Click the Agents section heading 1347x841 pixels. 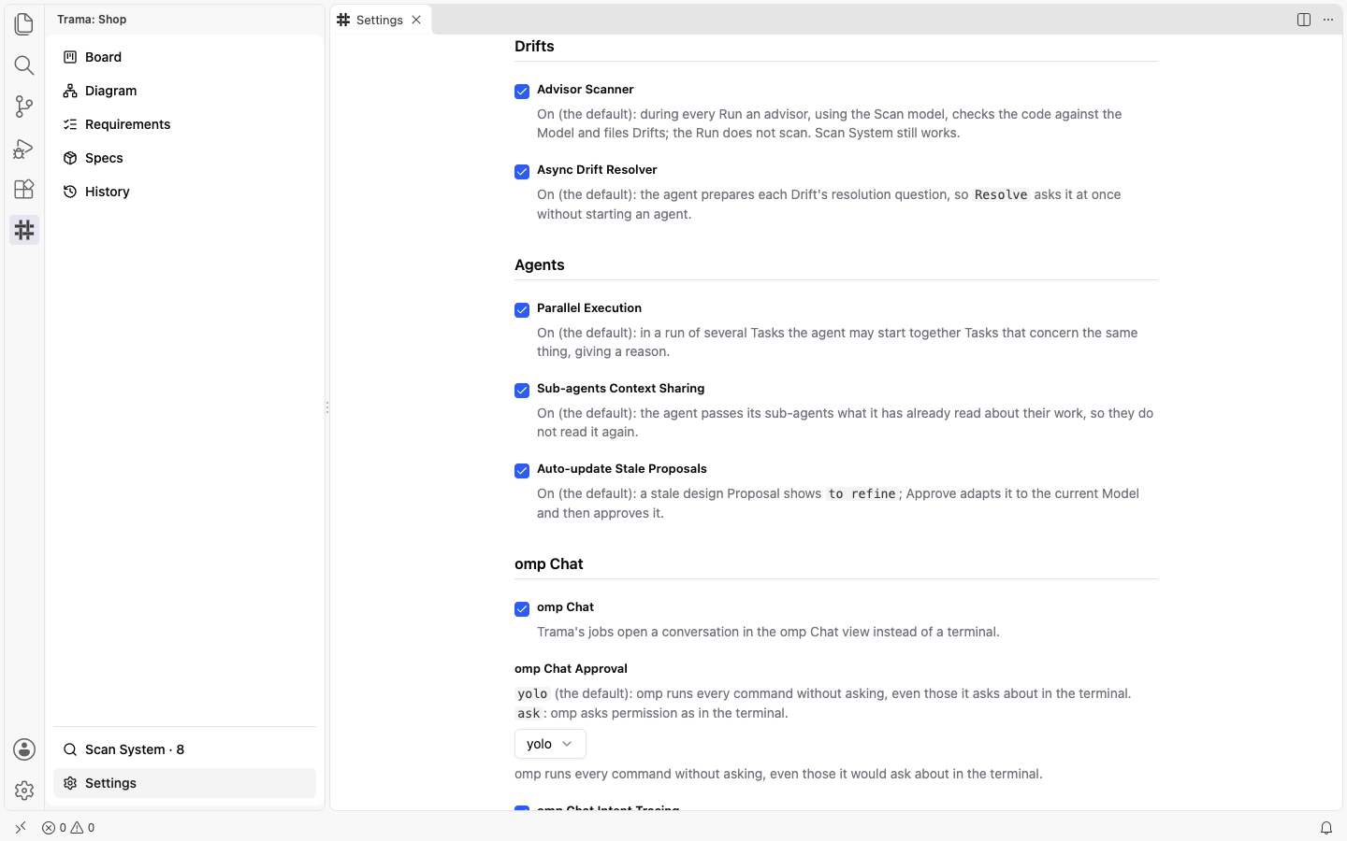[x=540, y=264]
